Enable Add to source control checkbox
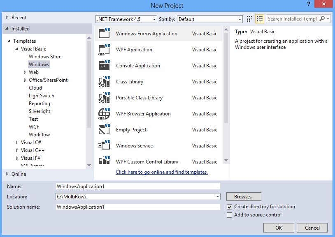The height and width of the screenshot is (237, 335). click(x=230, y=215)
